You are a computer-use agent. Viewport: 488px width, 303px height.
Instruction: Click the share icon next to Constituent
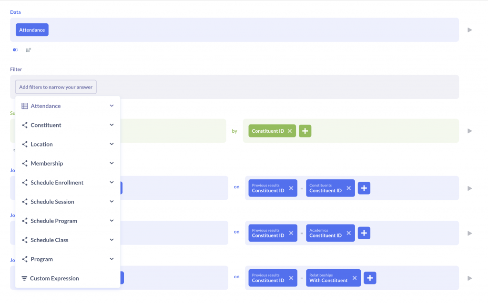(x=25, y=125)
